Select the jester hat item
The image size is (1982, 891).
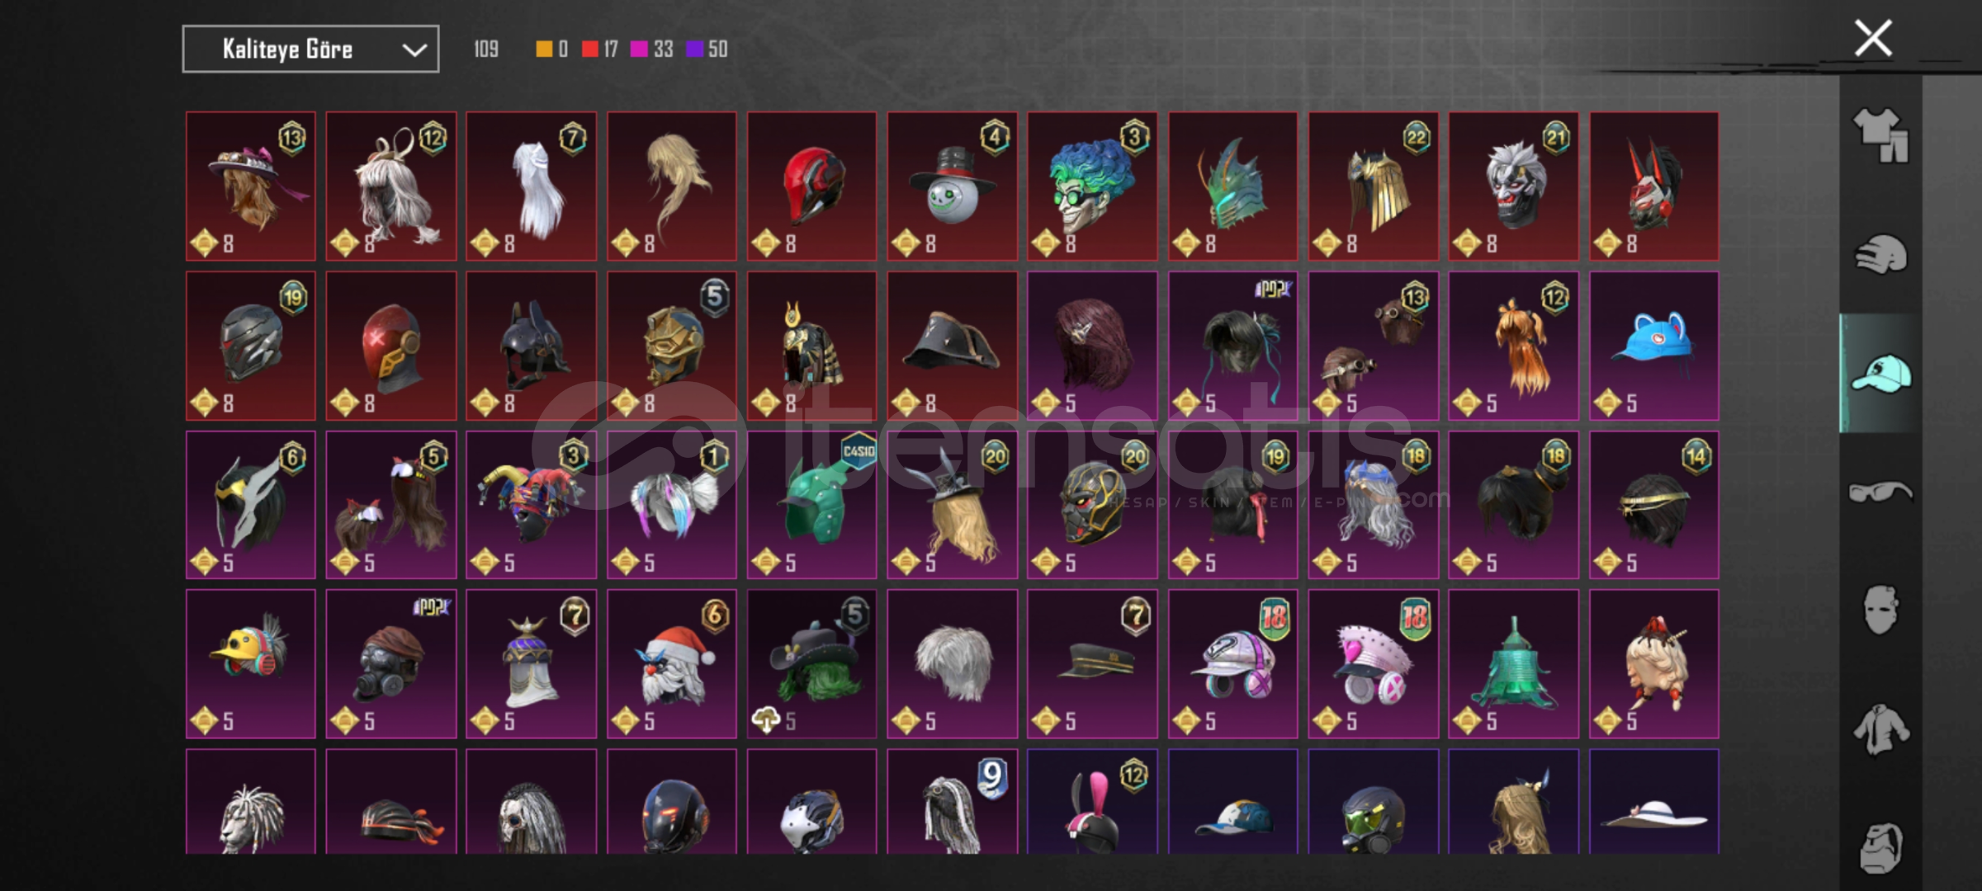point(531,505)
